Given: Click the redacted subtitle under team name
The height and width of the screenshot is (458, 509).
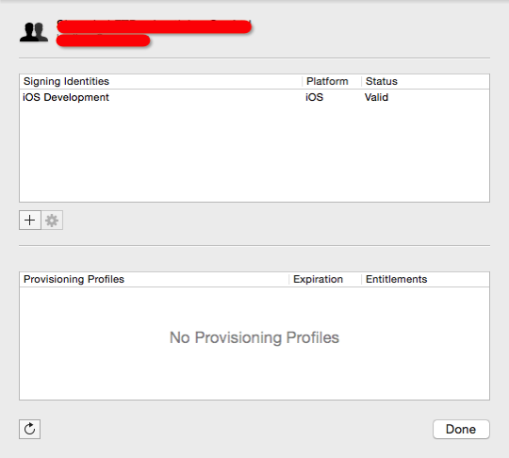Looking at the screenshot, I should click(x=104, y=41).
